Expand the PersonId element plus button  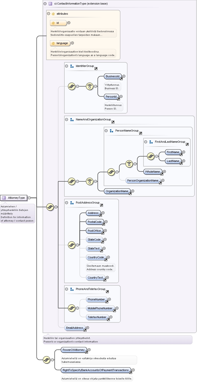point(121,96)
